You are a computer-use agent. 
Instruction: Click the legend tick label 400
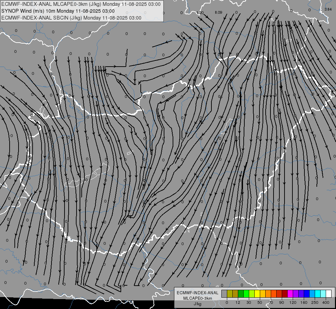(x=326, y=302)
